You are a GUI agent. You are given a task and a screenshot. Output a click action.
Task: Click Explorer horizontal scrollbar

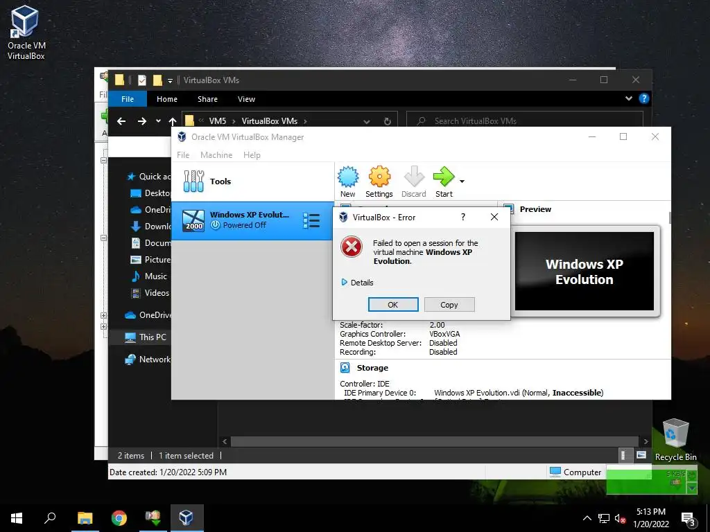pyautogui.click(x=435, y=441)
